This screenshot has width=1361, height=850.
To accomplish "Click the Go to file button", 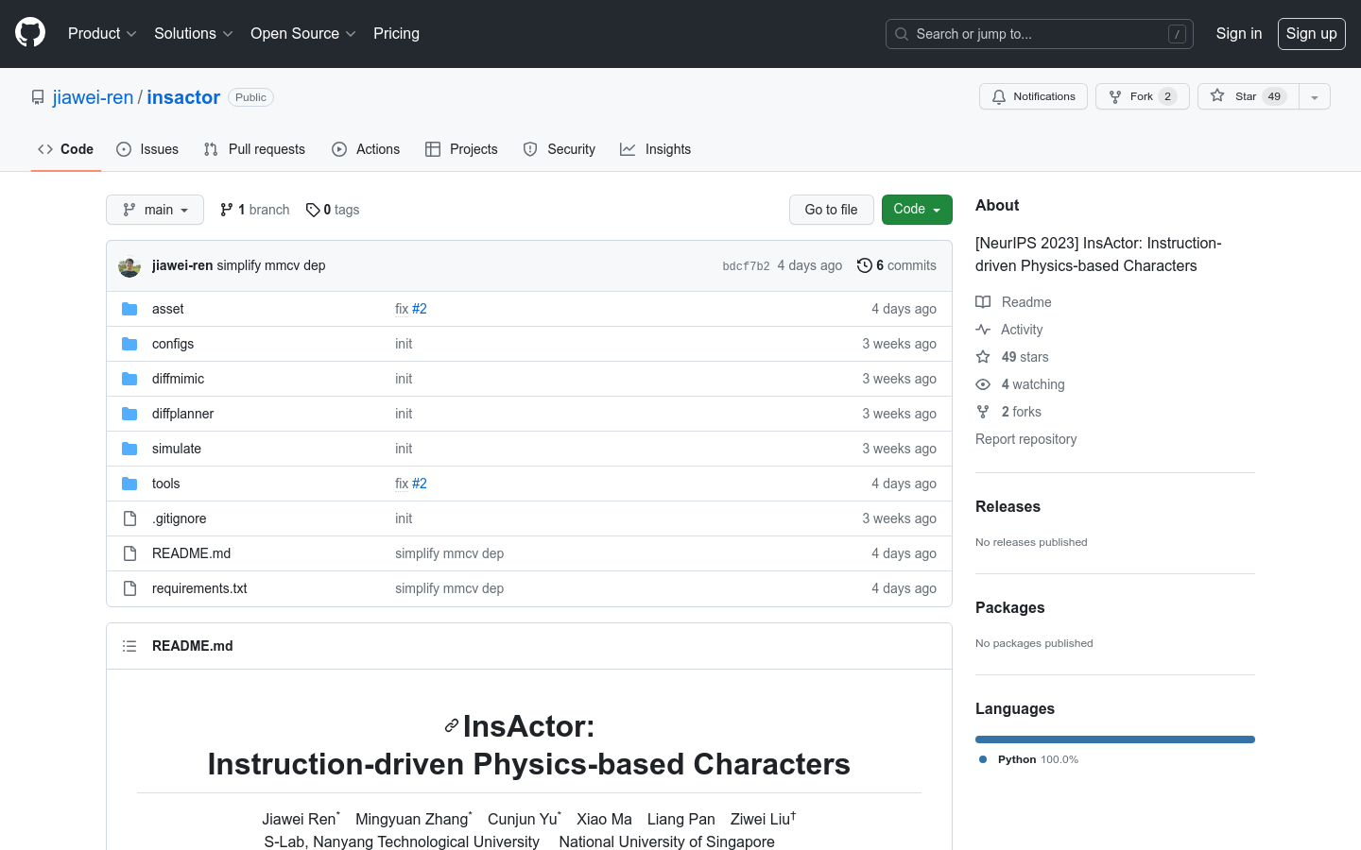I will 832,210.
